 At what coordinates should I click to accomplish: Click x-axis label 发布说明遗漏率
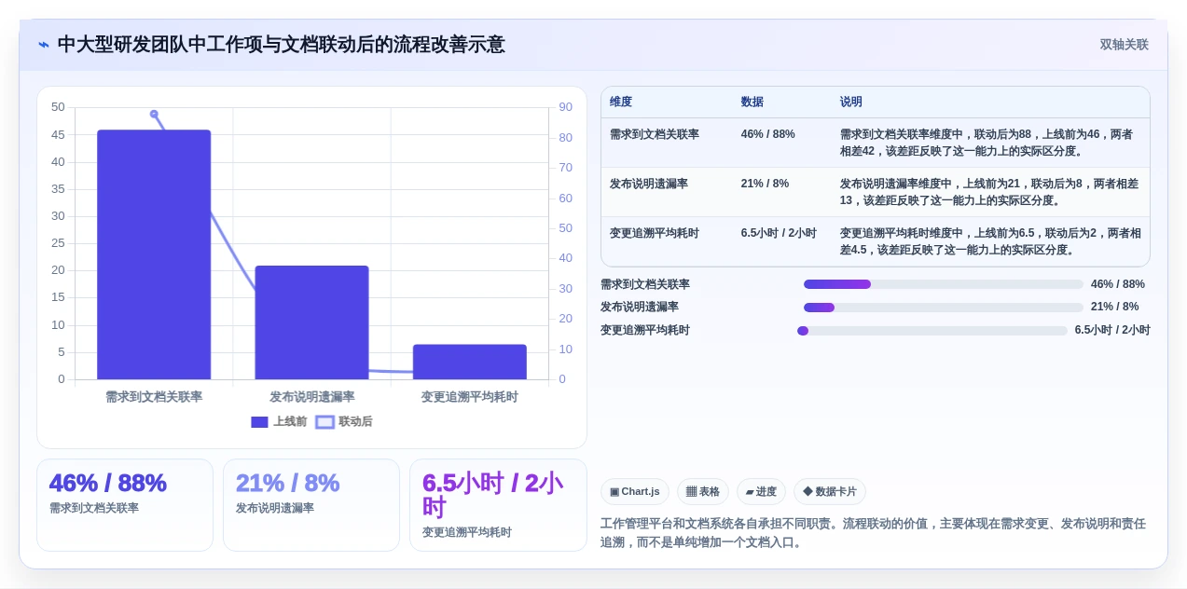[x=311, y=397]
